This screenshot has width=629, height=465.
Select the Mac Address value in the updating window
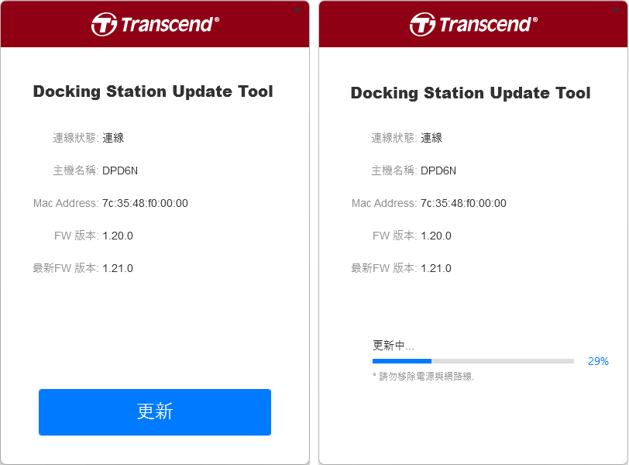pyautogui.click(x=463, y=203)
